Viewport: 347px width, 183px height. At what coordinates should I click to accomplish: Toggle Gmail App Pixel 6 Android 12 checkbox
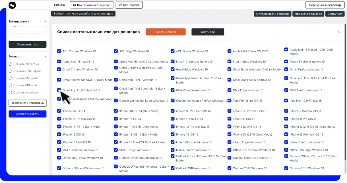point(229,80)
